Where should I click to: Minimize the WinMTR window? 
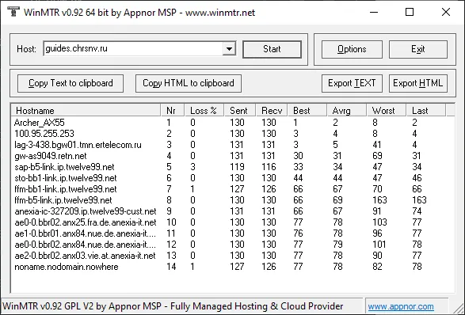pos(374,12)
